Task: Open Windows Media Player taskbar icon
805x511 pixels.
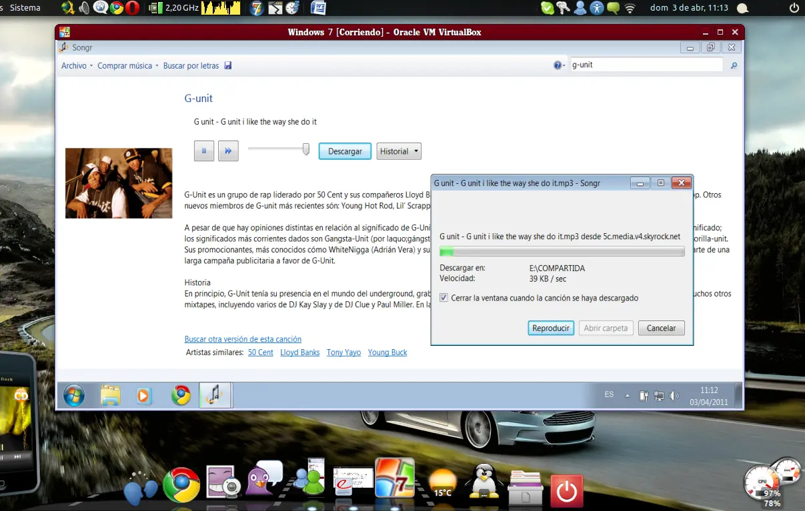Action: point(143,396)
